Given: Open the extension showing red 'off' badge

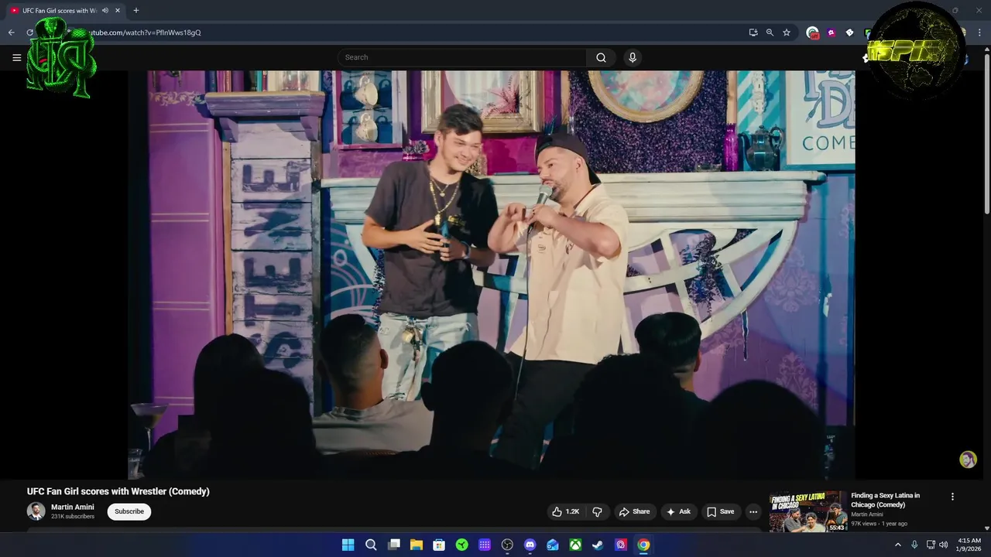Looking at the screenshot, I should tap(812, 32).
